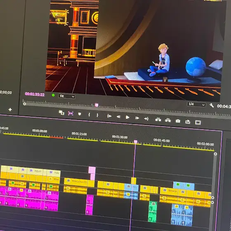
Task: Add a marker with the marker icon
Action: pos(80,114)
